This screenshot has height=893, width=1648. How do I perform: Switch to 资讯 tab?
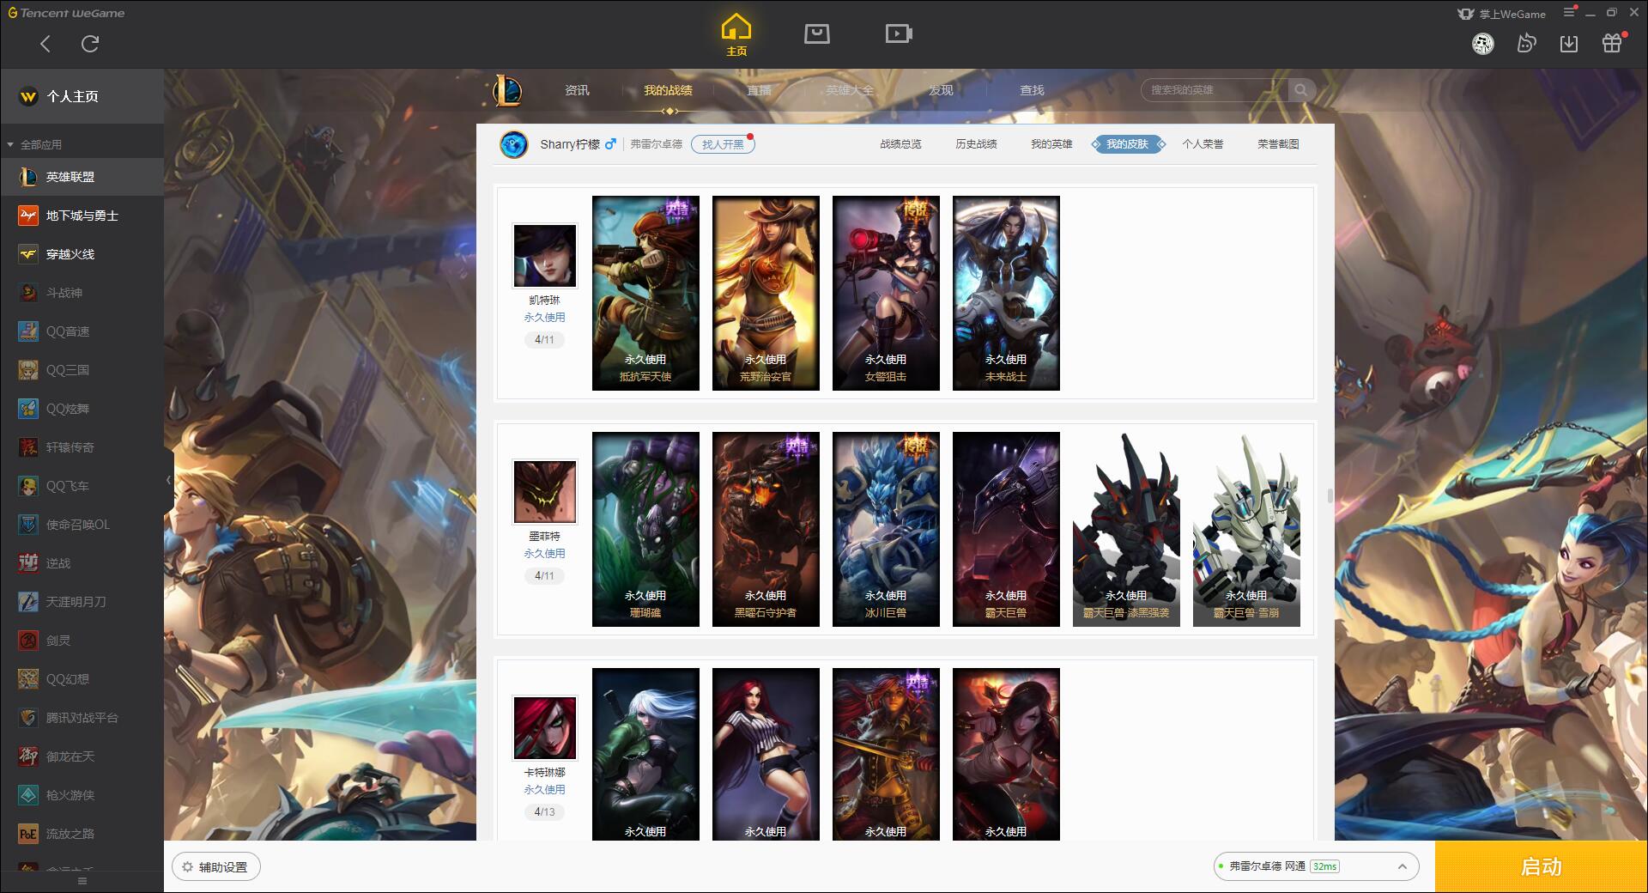tap(577, 90)
